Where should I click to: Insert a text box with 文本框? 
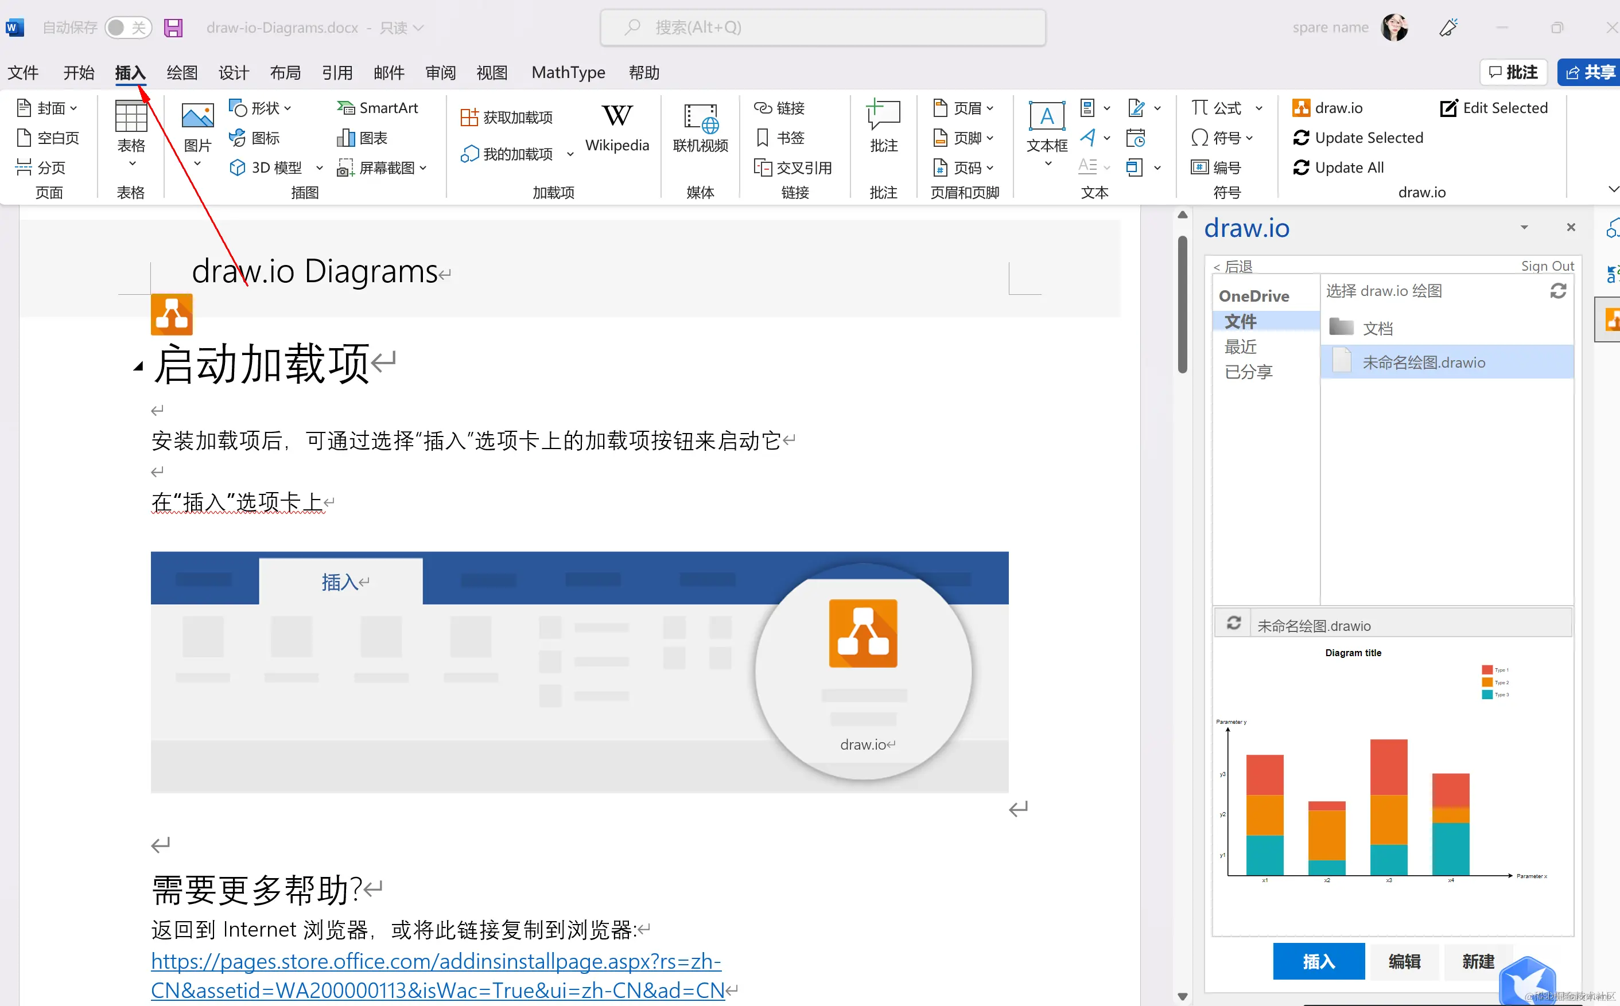point(1046,130)
